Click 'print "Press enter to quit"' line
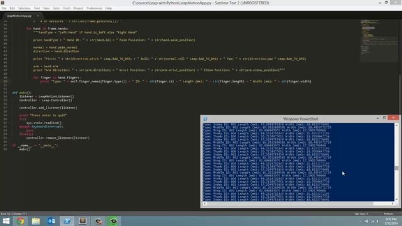Viewport: 402px width, 226px height. (43, 116)
